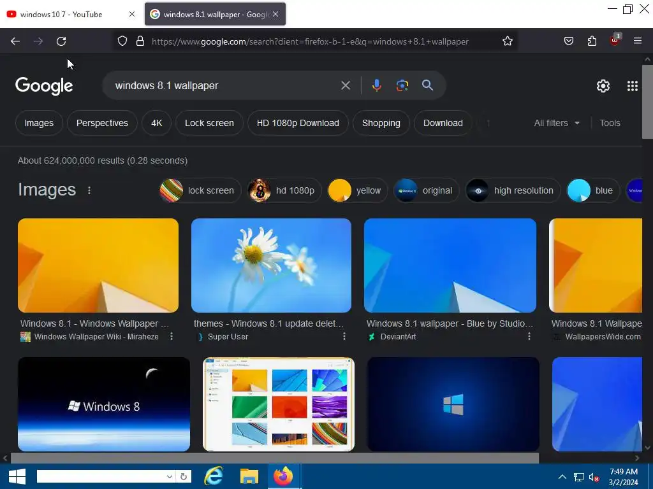Select the Images filter chip
This screenshot has height=489, width=653.
[39, 123]
